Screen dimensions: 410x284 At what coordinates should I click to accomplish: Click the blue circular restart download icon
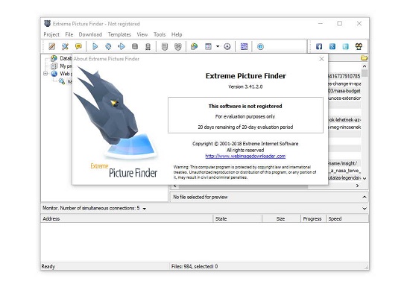pos(108,46)
